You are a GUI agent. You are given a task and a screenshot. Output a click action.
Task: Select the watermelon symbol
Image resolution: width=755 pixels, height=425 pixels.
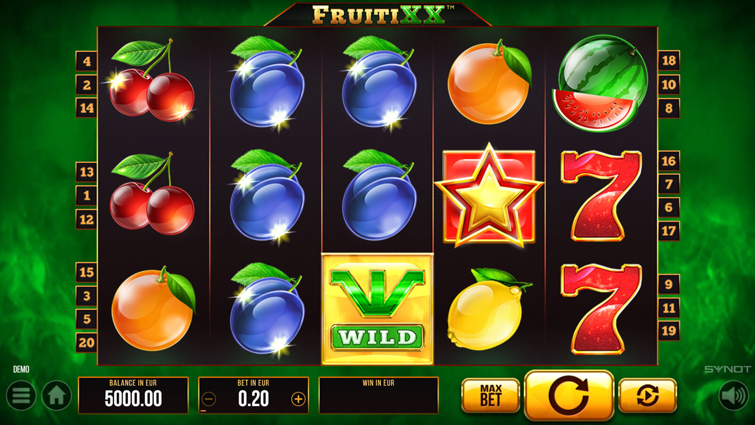click(x=600, y=83)
